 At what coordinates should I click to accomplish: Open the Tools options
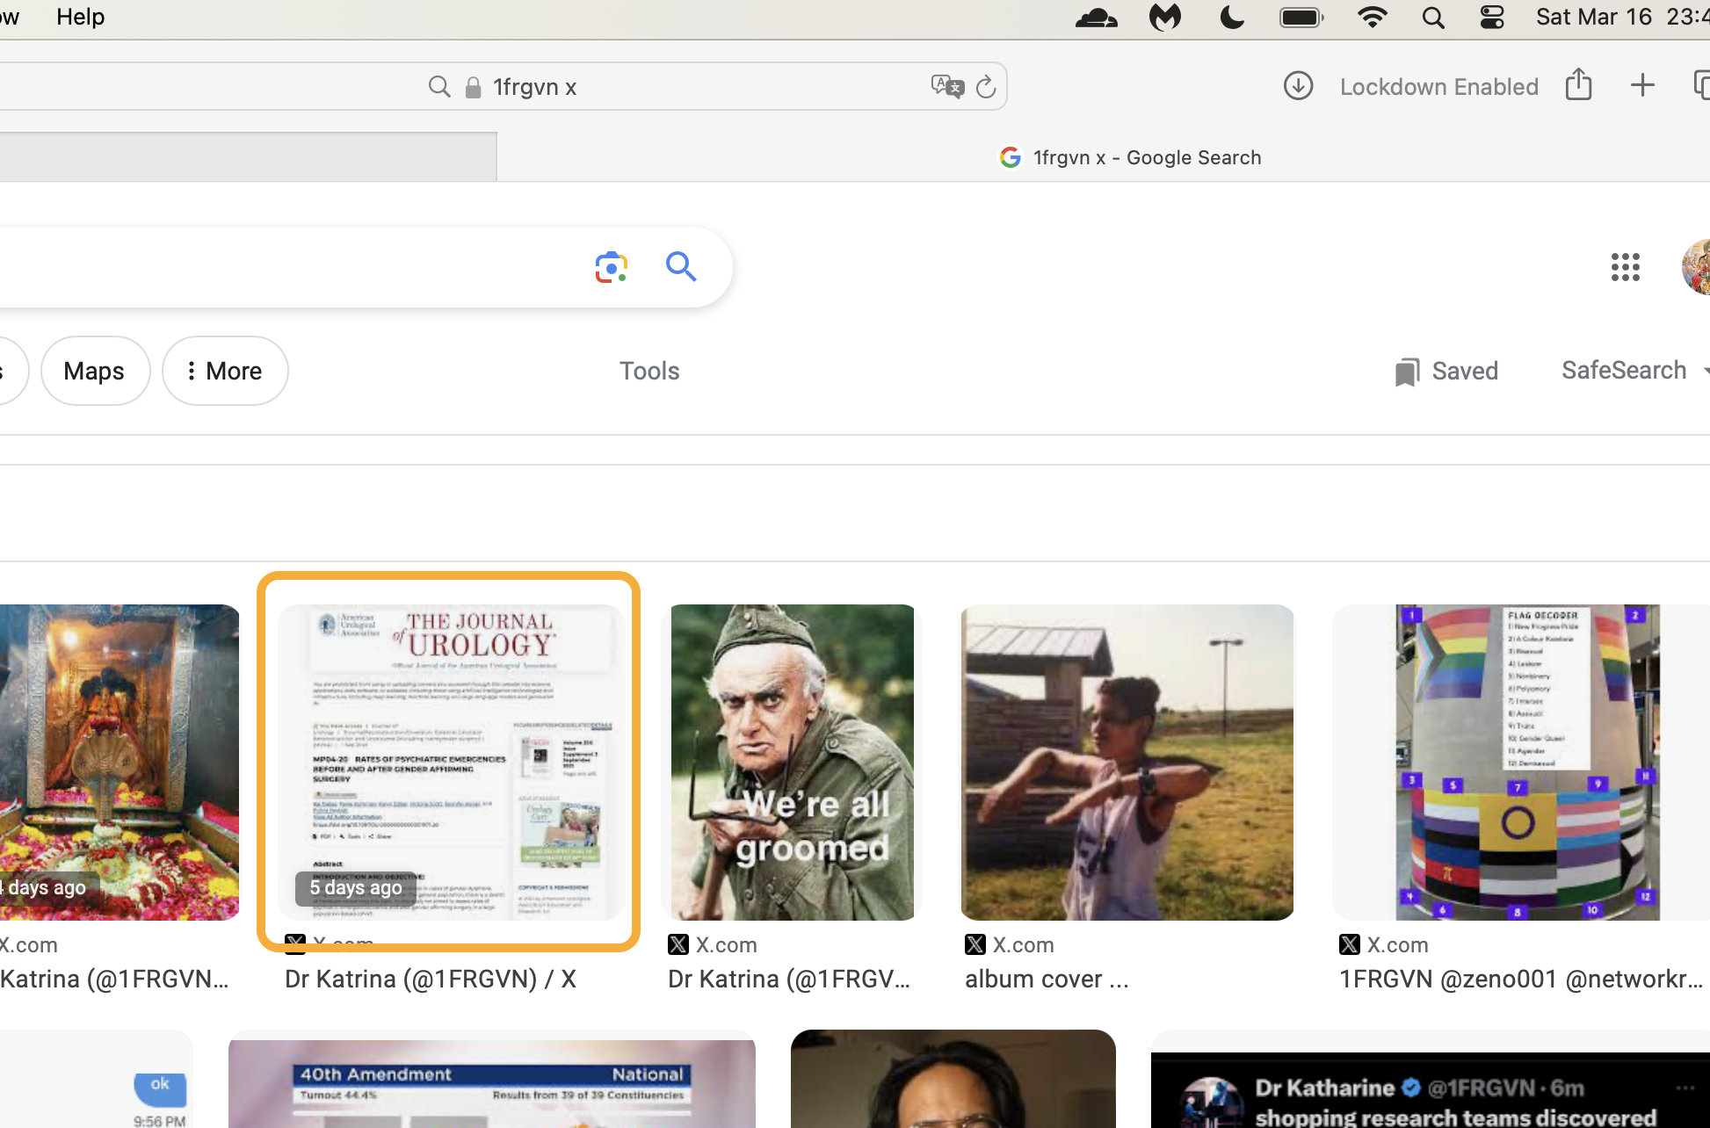click(x=649, y=371)
